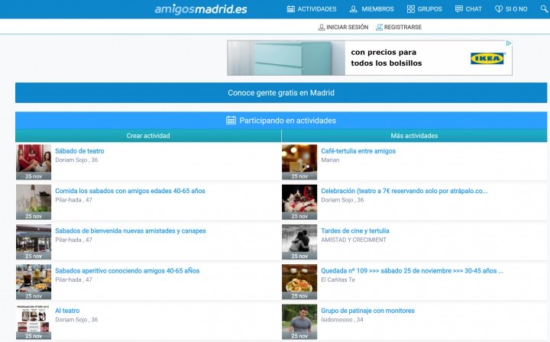Open search with the magnifier icon
This screenshot has height=342, width=550.
545,9
